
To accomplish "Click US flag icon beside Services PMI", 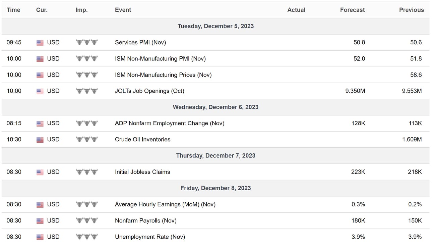I will coord(40,43).
